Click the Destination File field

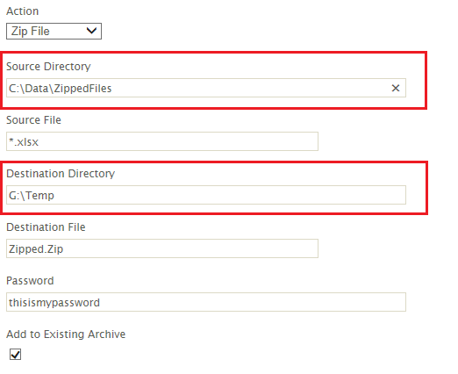pos(162,248)
